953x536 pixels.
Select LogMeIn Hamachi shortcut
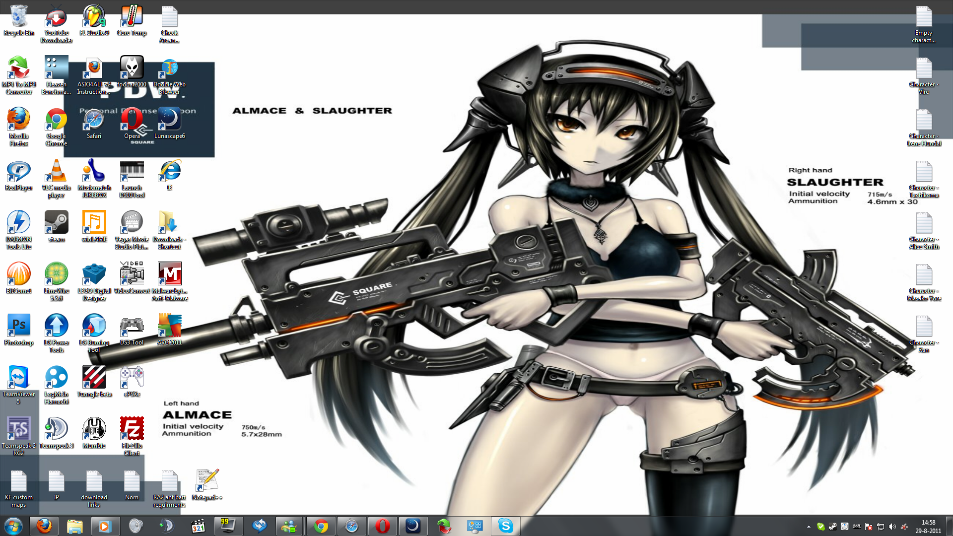57,385
